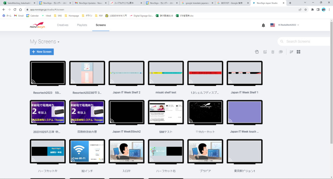Reload the page in Chrome
Screen dimensions: 333x179
tap(15, 10)
